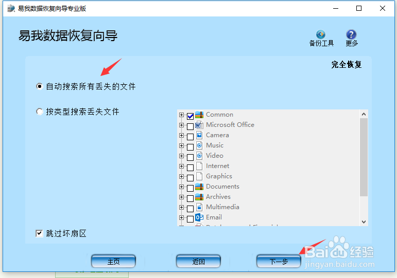Minimize the 易我数据恢复向导专业版 window
Image resolution: width=397 pixels, height=278 pixels.
click(336, 8)
